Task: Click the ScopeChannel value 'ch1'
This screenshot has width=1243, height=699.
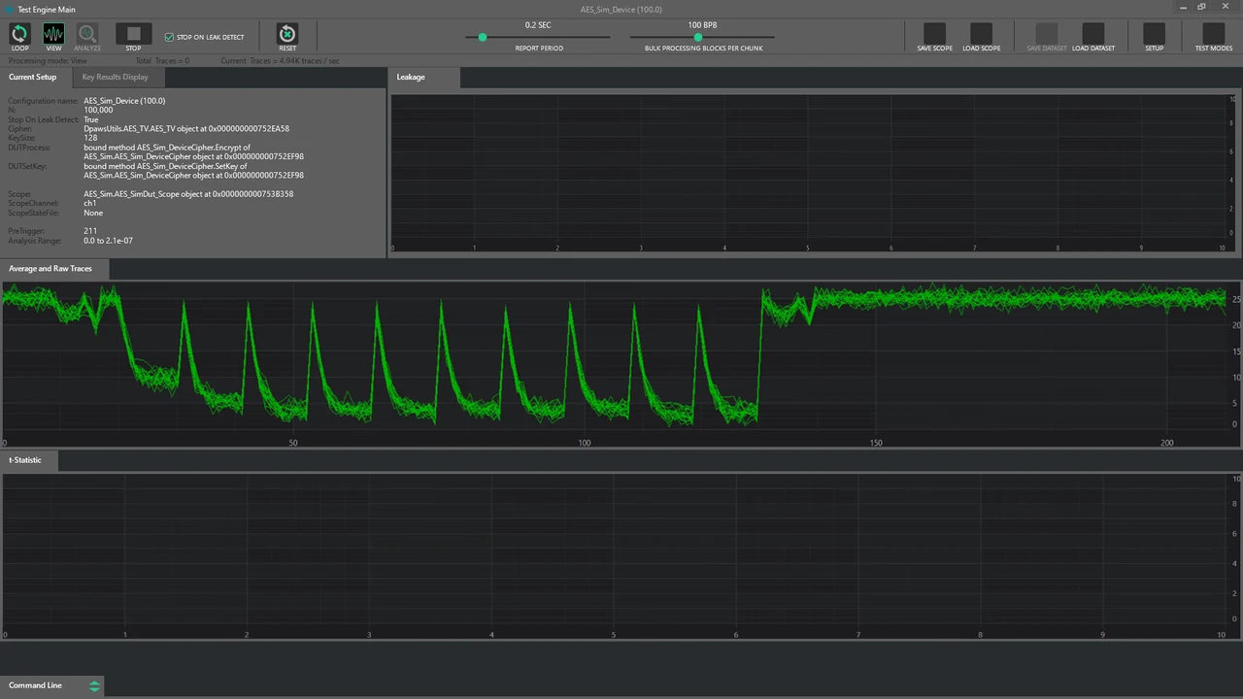Action: [x=90, y=204]
